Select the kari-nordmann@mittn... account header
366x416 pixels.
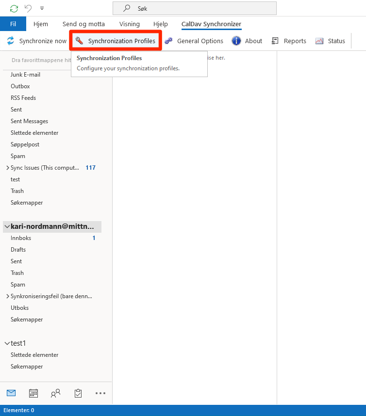(52, 226)
